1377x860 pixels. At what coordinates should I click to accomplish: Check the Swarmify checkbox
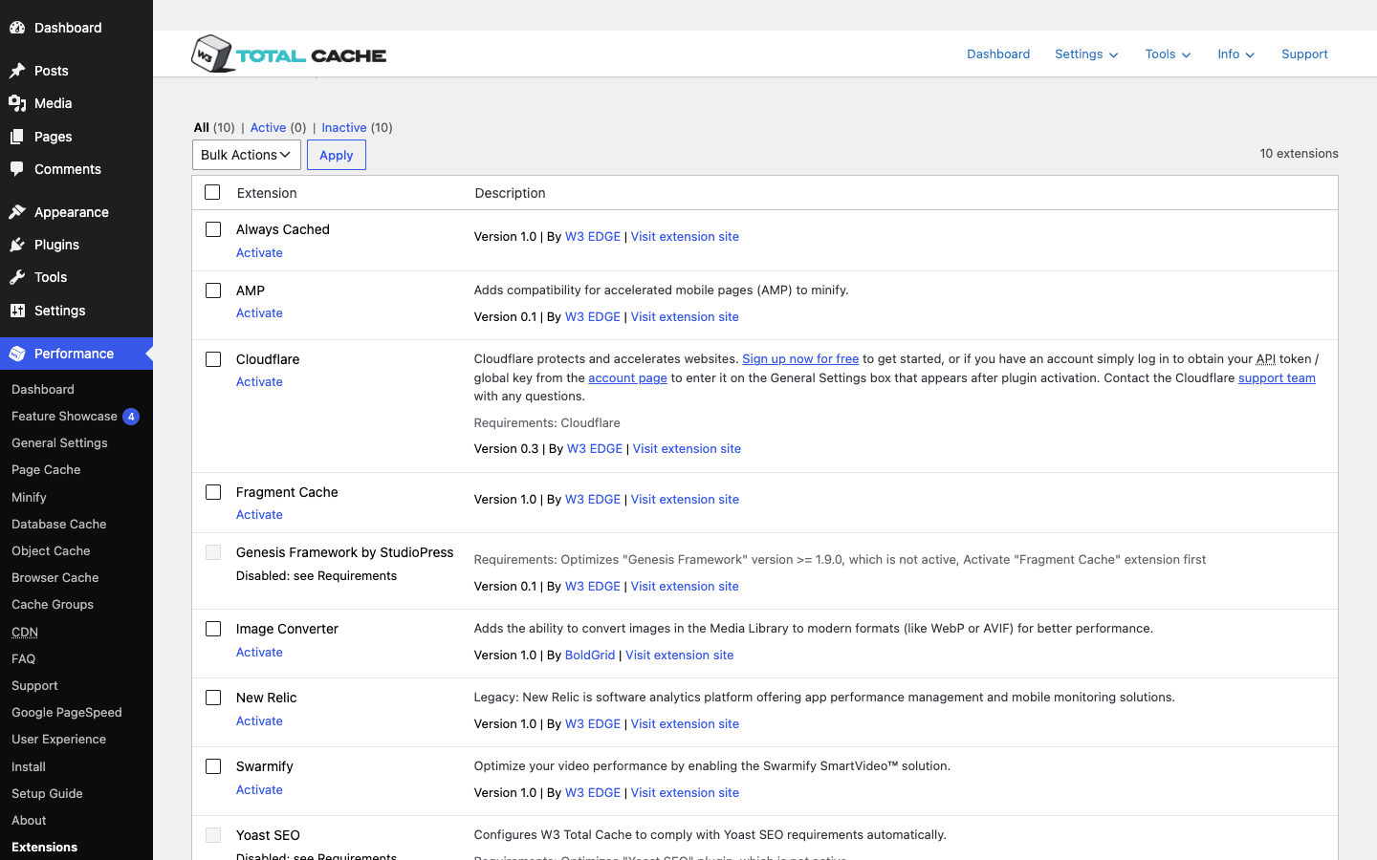click(x=213, y=766)
